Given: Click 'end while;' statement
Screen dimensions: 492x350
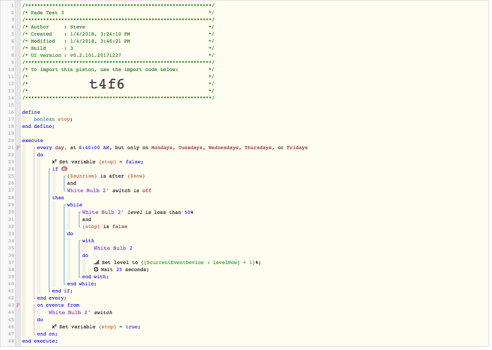Looking at the screenshot, I should pyautogui.click(x=82, y=284).
